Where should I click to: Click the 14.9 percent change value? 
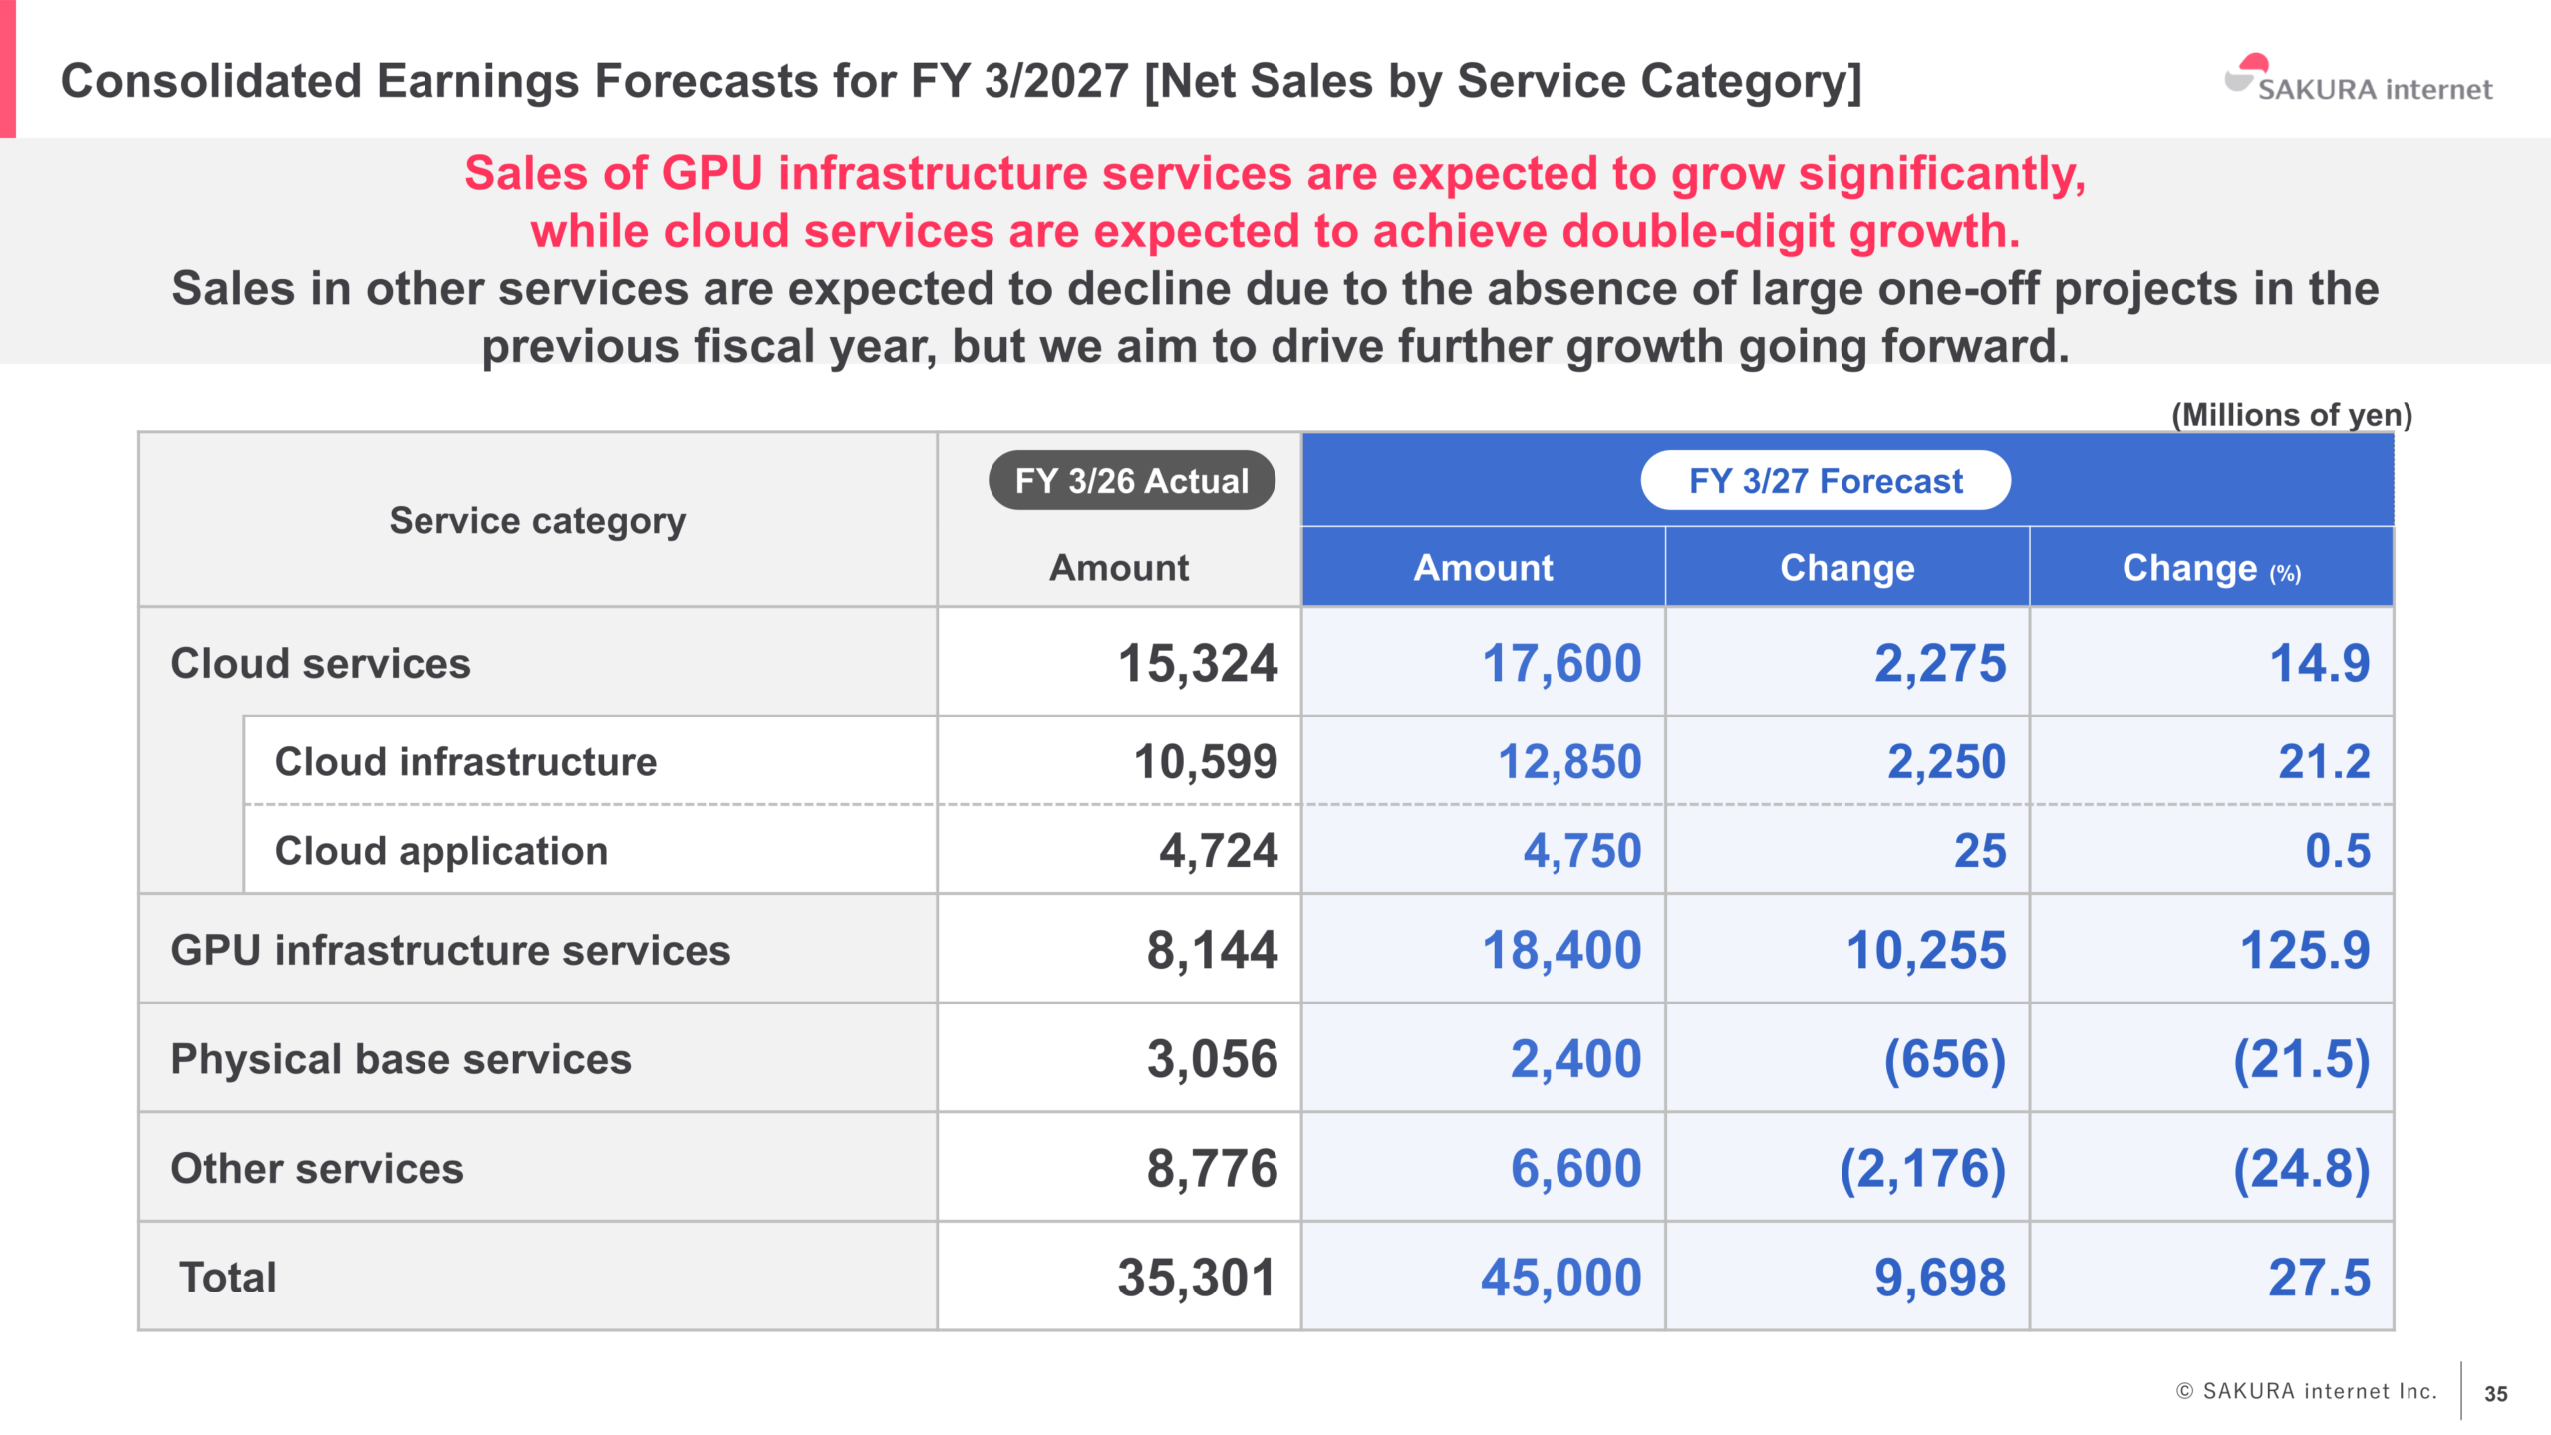point(2320,664)
